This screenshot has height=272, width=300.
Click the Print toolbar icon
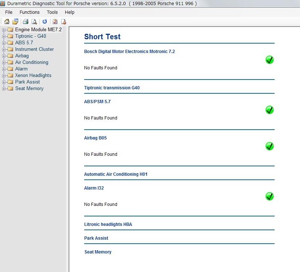26,21
